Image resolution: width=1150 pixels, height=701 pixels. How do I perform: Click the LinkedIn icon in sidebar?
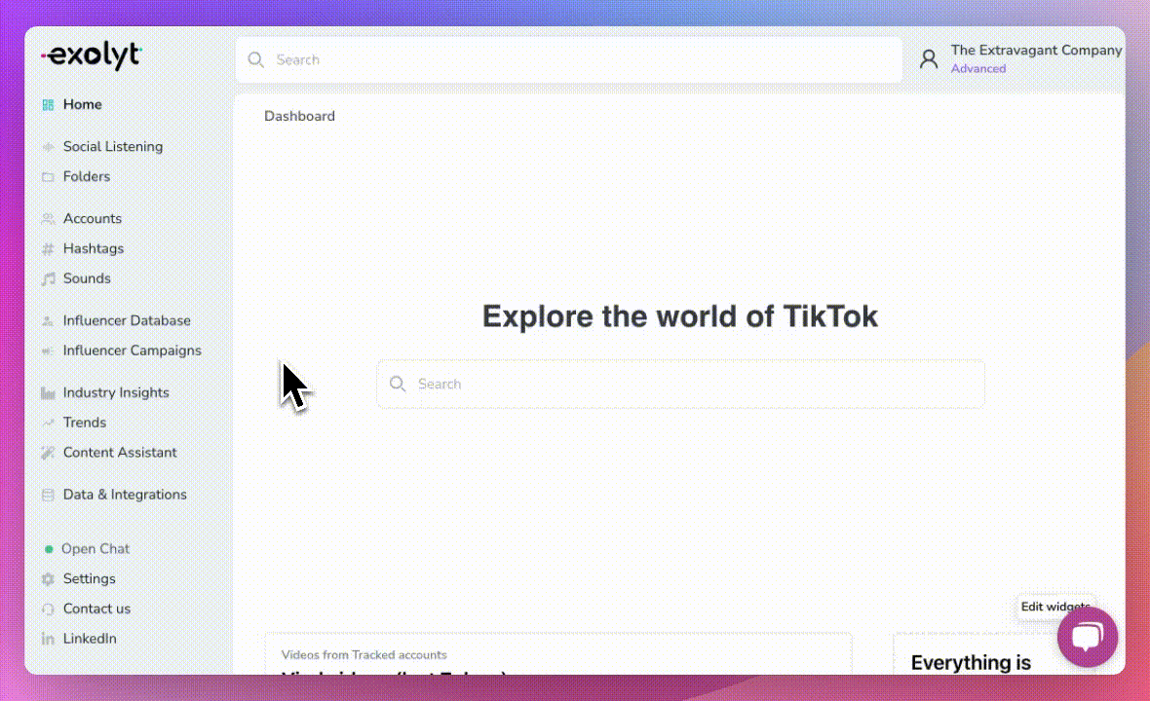click(x=48, y=639)
